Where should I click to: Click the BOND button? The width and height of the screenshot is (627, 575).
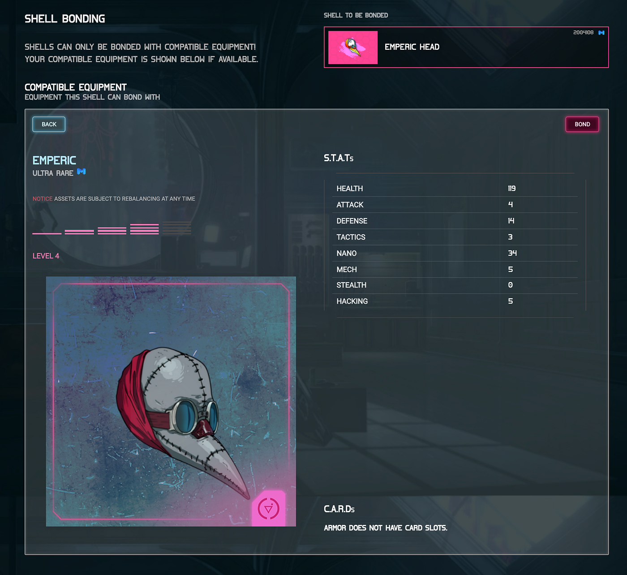(x=582, y=124)
